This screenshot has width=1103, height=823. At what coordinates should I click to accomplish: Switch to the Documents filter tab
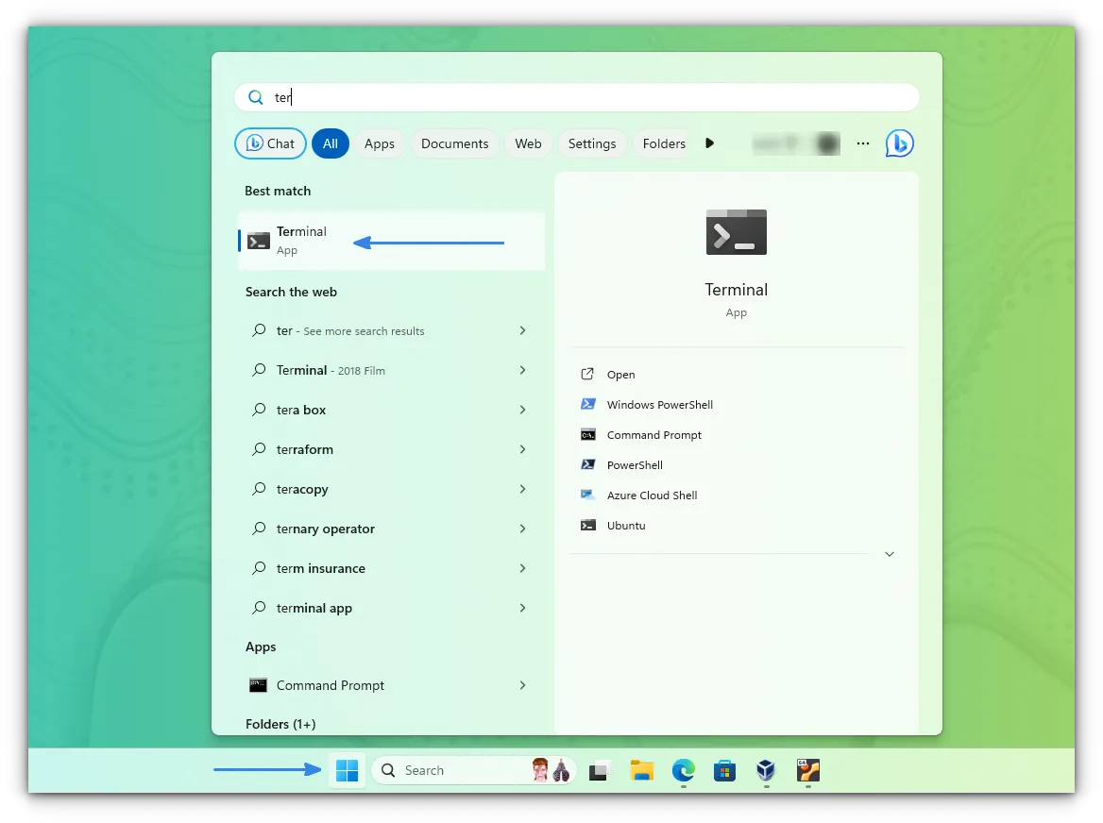pyautogui.click(x=455, y=143)
